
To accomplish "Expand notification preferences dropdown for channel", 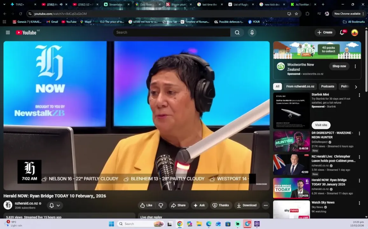I will [55, 205].
